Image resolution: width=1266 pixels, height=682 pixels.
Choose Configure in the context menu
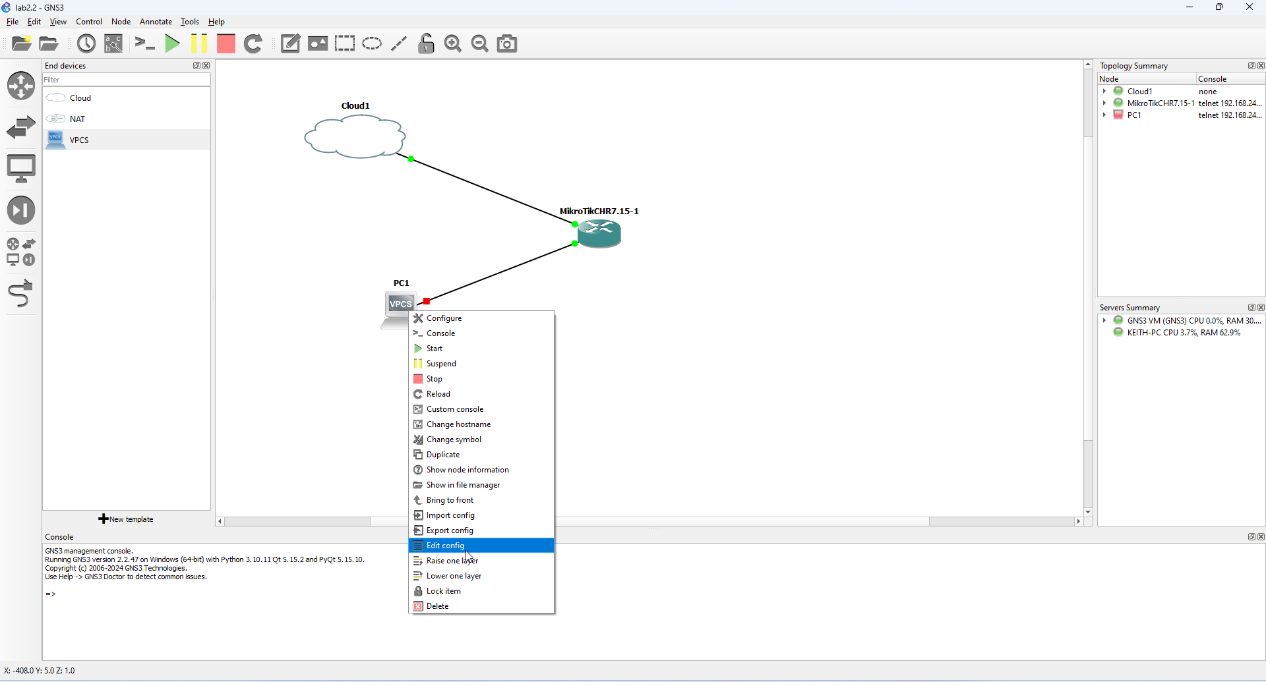(x=481, y=318)
